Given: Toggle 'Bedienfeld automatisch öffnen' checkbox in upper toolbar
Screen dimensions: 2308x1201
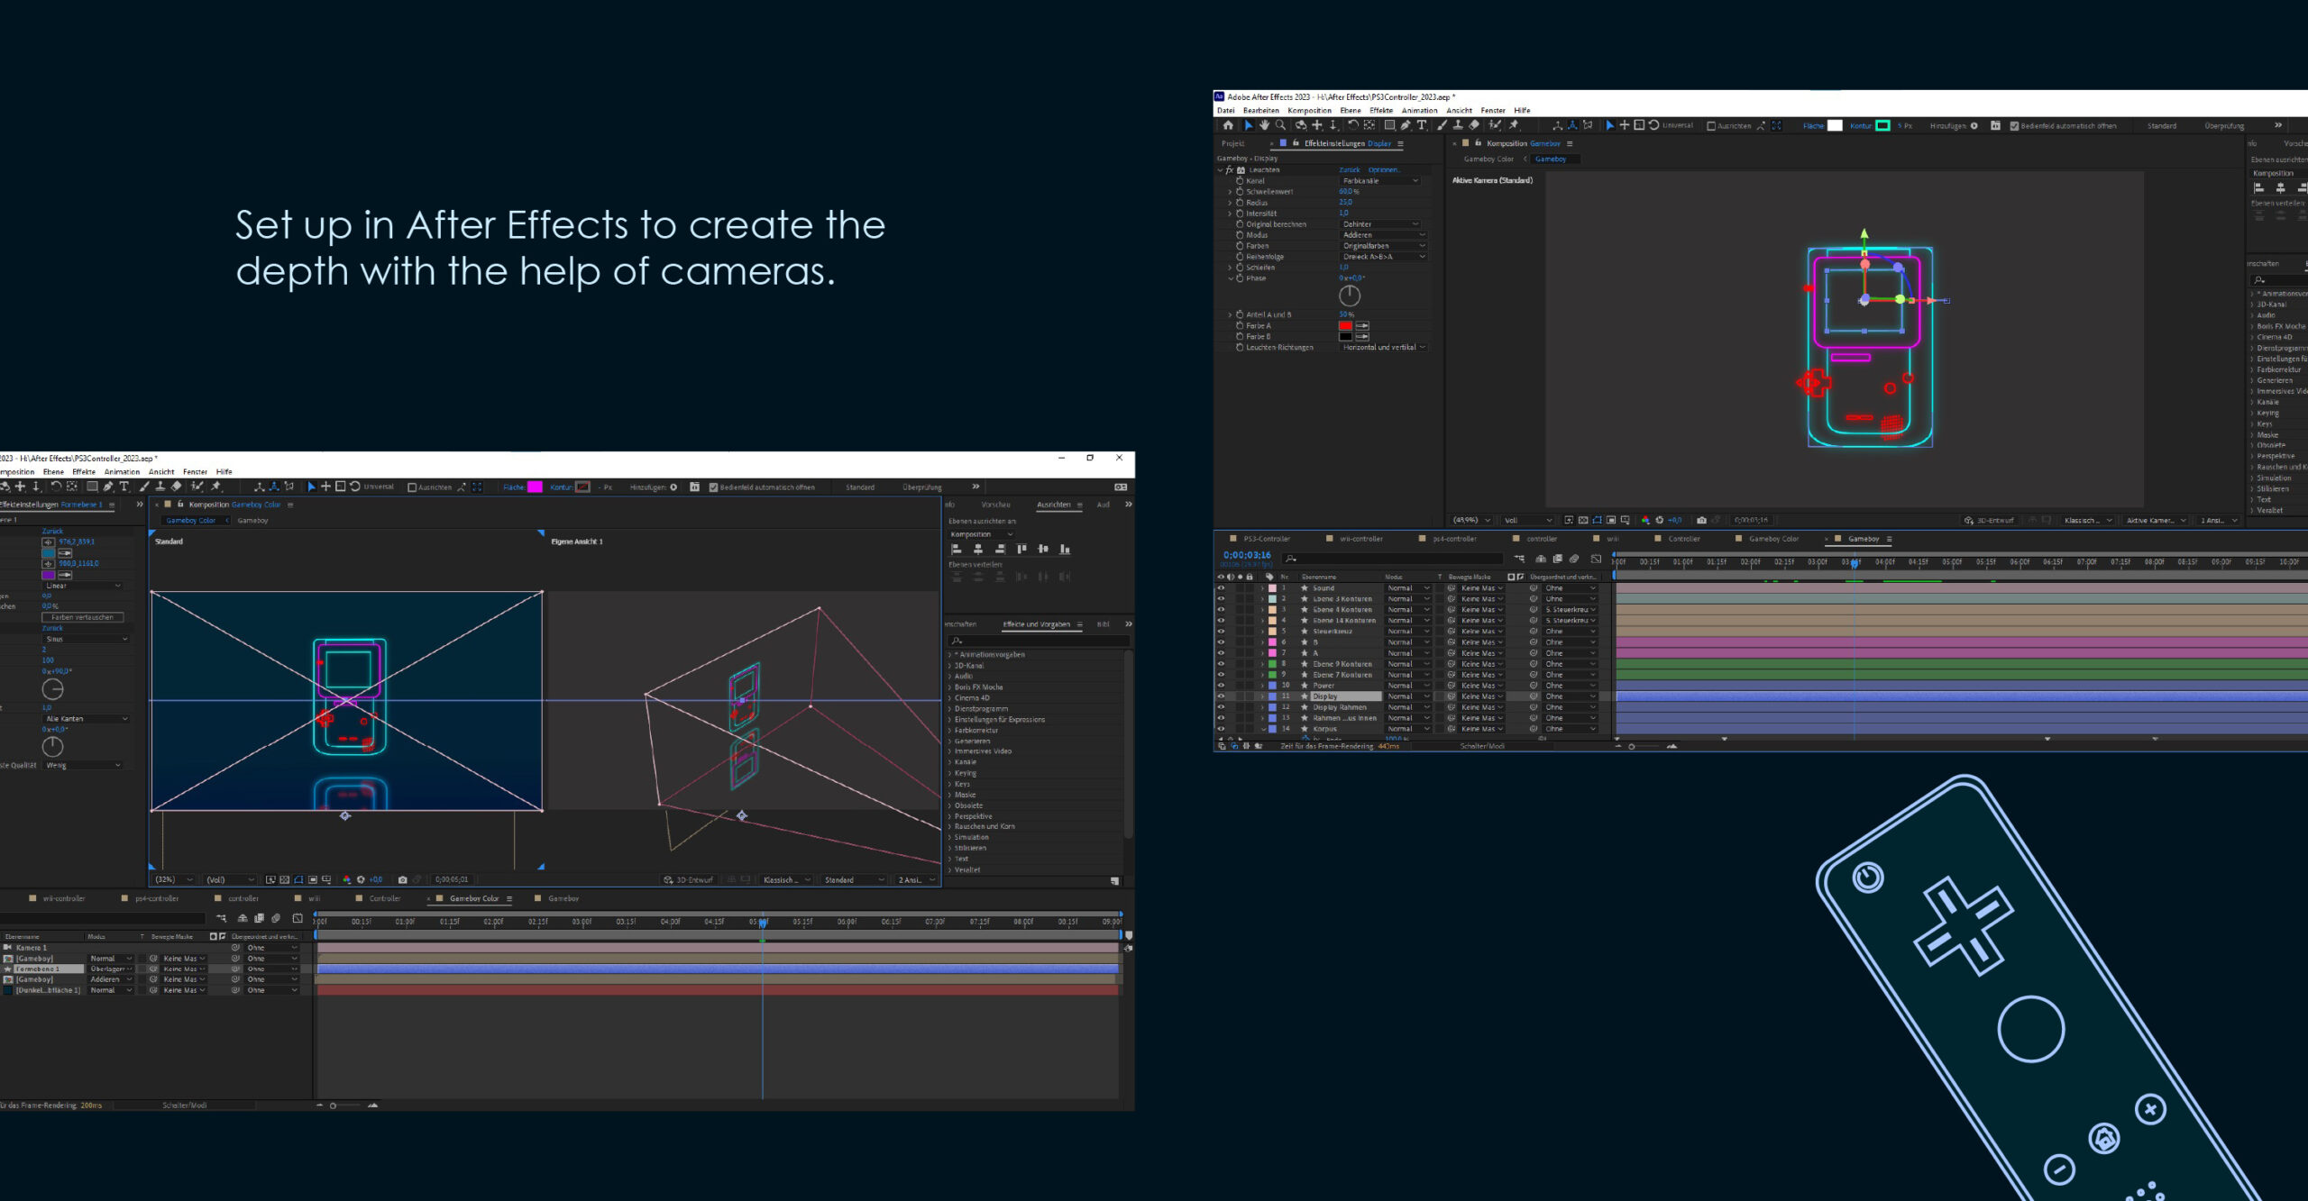Looking at the screenshot, I should click(x=2014, y=126).
